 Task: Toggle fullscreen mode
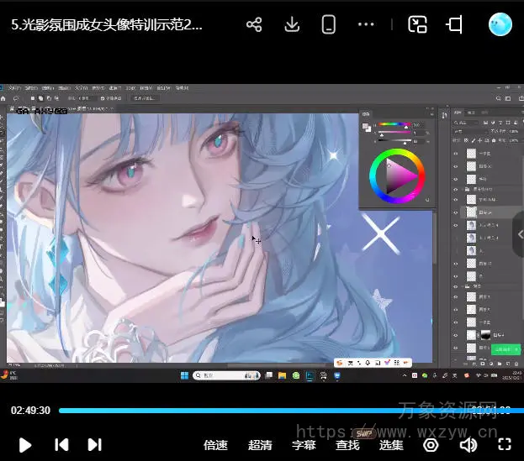coord(505,445)
